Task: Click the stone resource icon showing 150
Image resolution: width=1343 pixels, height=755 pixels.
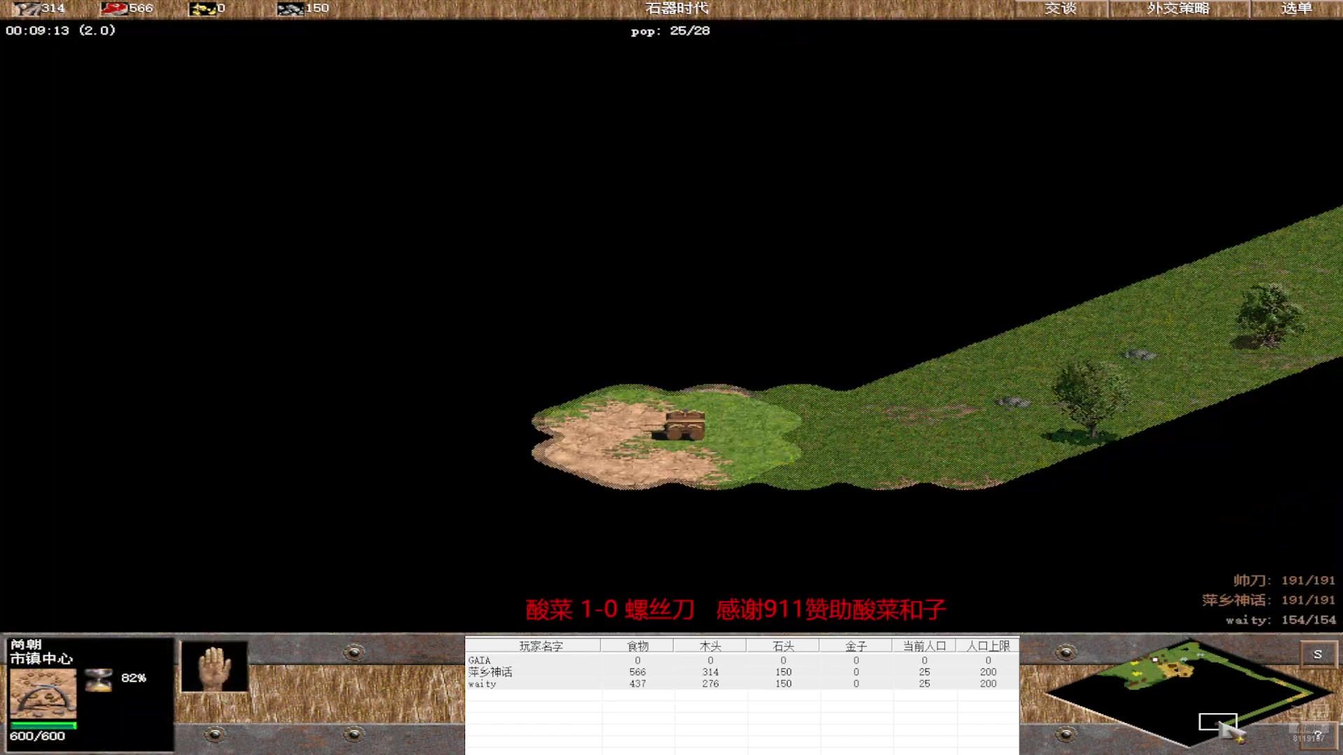Action: click(x=290, y=8)
